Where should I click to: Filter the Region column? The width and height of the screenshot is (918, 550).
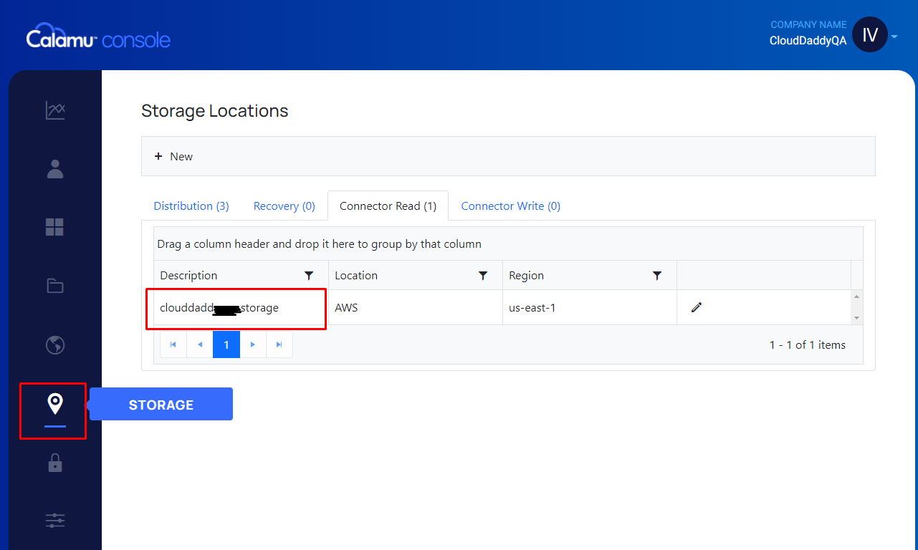(x=657, y=276)
